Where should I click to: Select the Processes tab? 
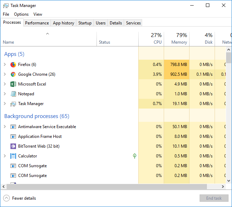[12, 22]
